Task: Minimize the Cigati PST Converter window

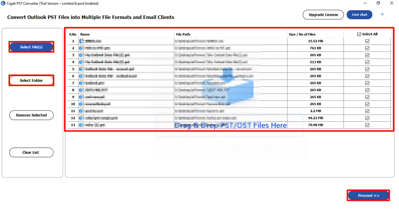Action: click(365, 3)
